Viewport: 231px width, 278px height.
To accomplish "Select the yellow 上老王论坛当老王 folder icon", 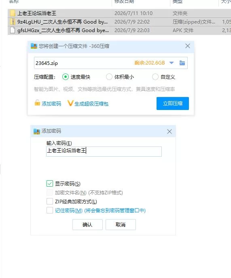I will point(13,13).
